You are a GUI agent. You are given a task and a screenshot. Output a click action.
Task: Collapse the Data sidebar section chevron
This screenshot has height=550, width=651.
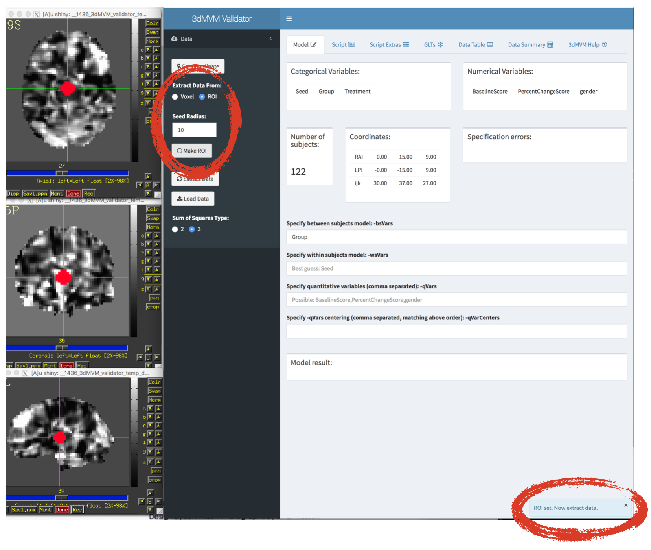point(270,39)
